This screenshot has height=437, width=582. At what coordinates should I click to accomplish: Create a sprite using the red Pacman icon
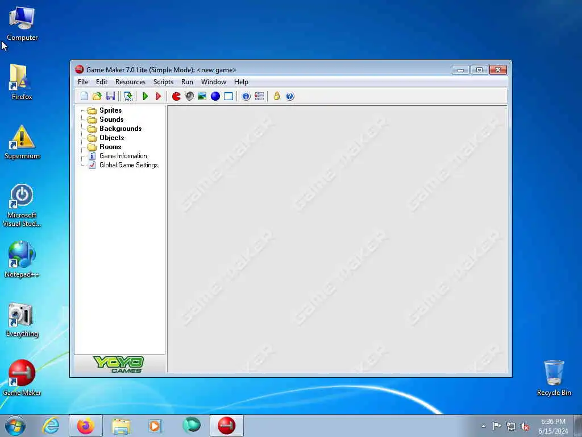pos(176,96)
